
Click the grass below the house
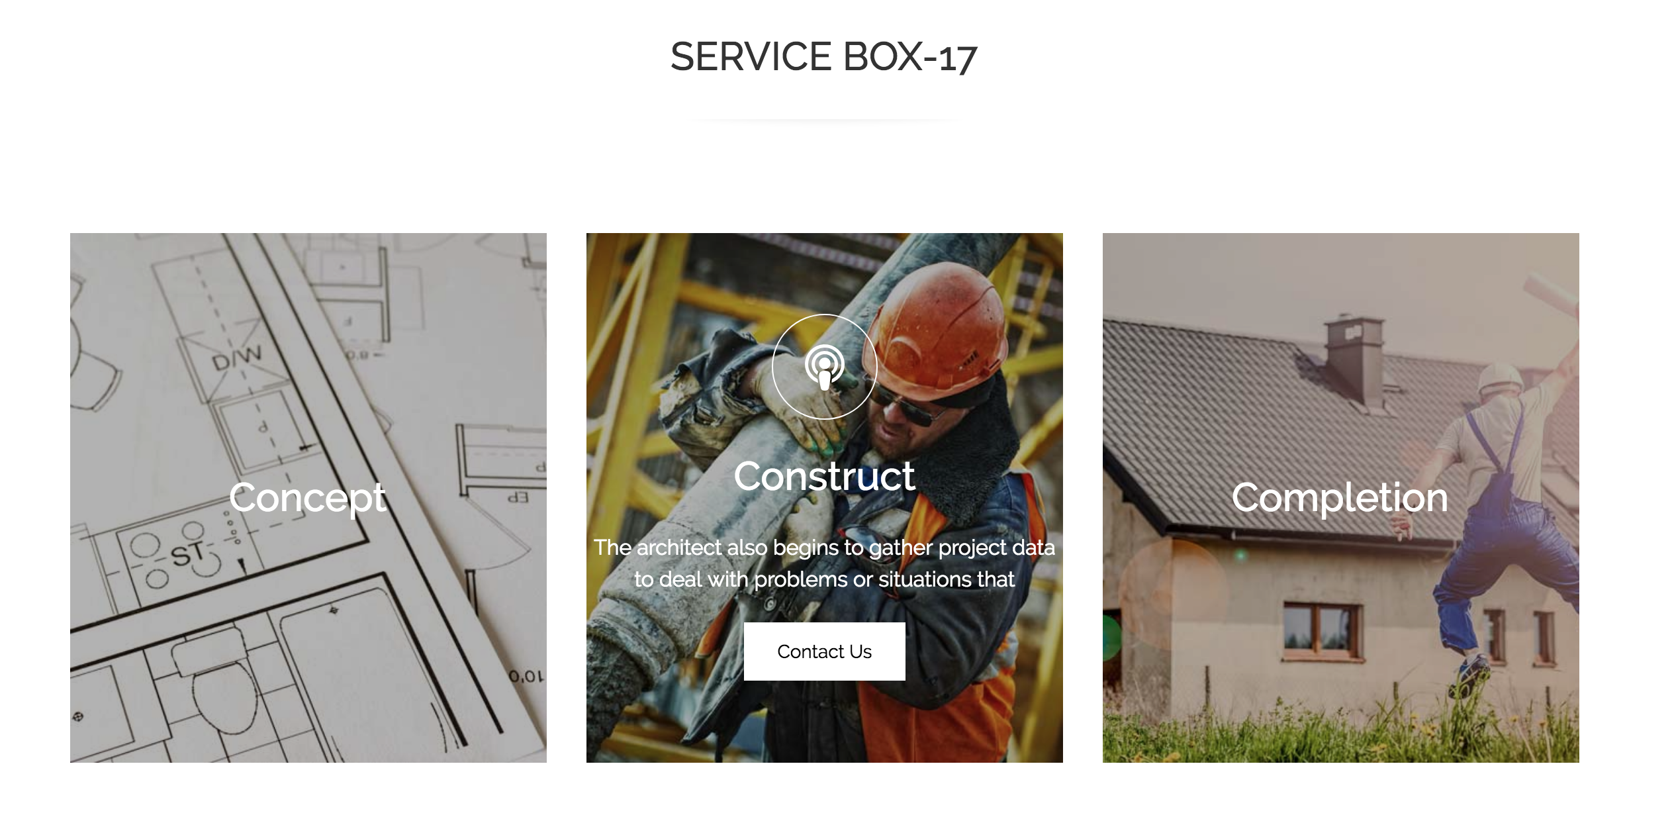[x=1341, y=732]
